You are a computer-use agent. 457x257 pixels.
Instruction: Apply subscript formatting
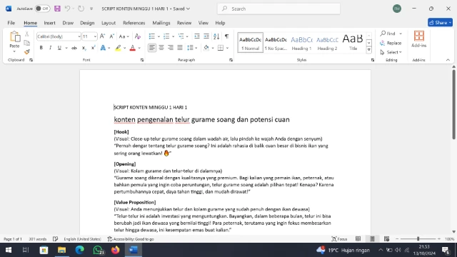coord(84,48)
